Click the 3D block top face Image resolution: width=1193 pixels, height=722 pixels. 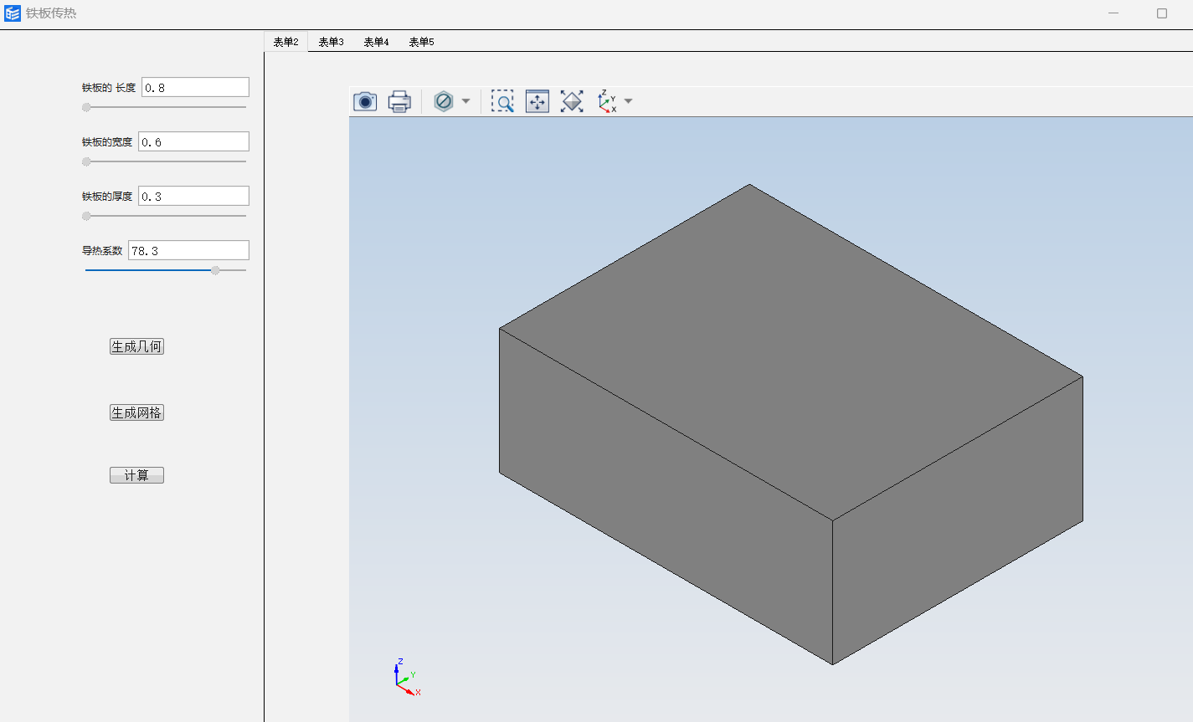point(791,352)
